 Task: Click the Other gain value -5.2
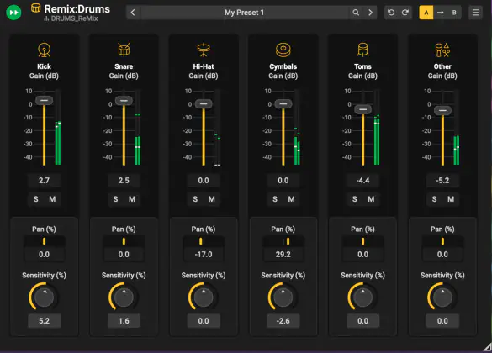pos(442,180)
